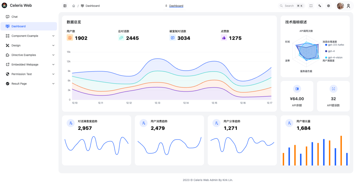The height and width of the screenshot is (184, 356).
Task: Click the 1902 user count value
Action: tap(81, 38)
